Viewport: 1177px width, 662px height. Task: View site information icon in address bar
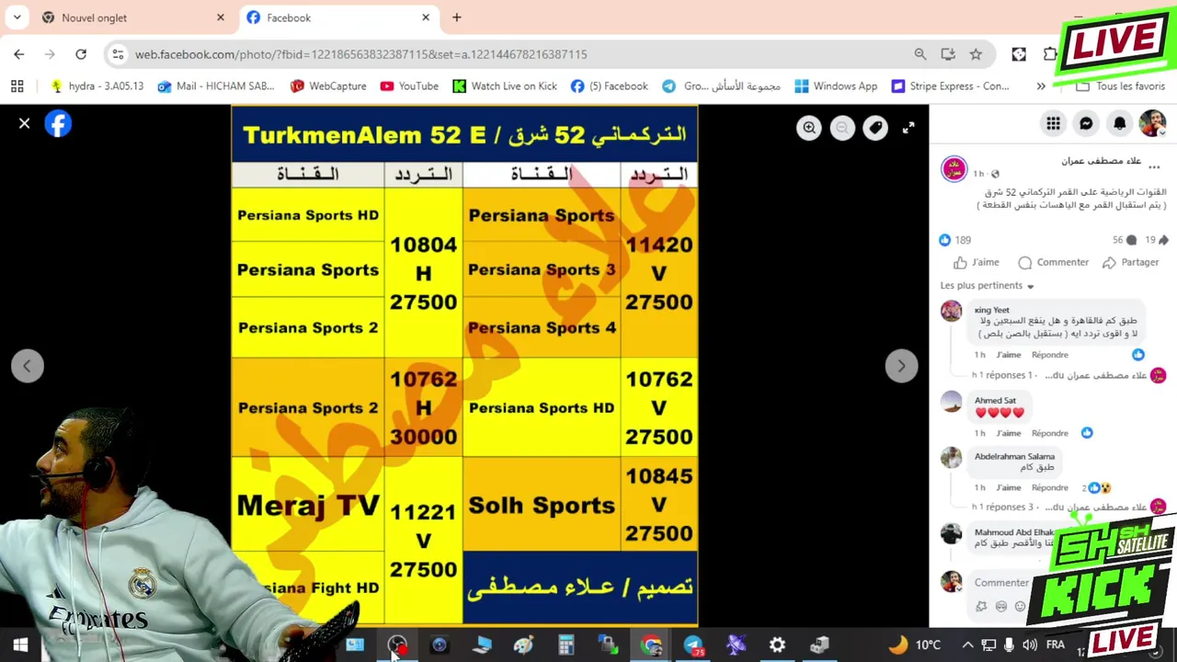tap(118, 54)
